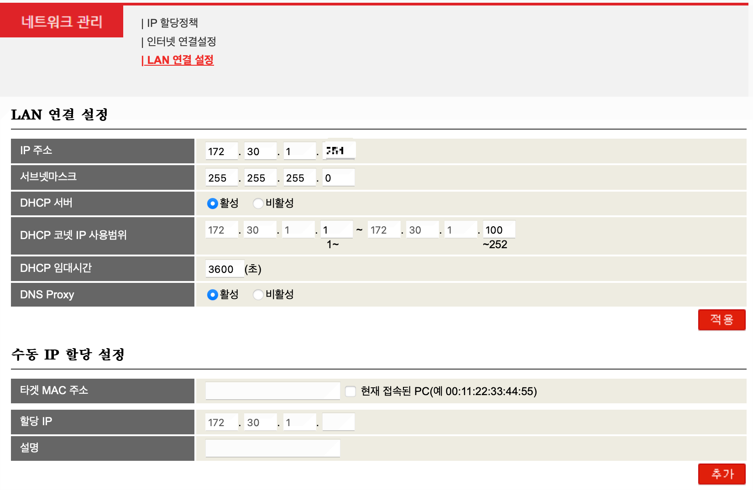
Task: Click the third IP 주소 octet field
Action: [x=300, y=151]
